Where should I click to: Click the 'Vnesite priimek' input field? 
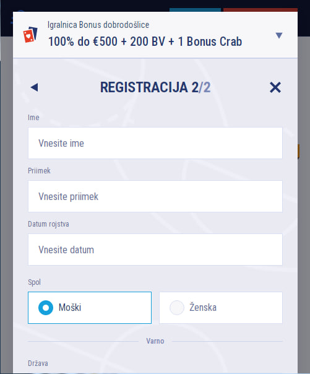[155, 196]
